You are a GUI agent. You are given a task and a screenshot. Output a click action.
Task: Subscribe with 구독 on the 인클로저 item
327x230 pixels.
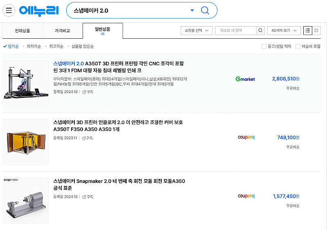point(87,138)
